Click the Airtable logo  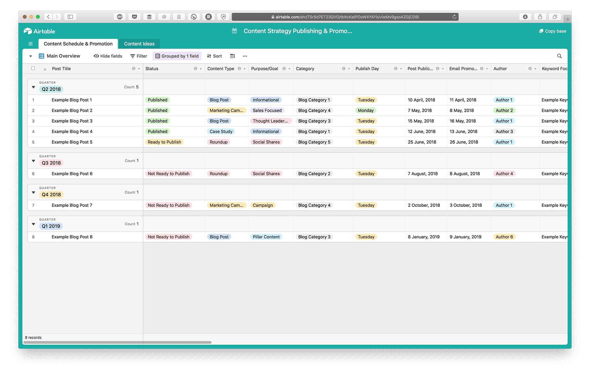[x=39, y=31]
